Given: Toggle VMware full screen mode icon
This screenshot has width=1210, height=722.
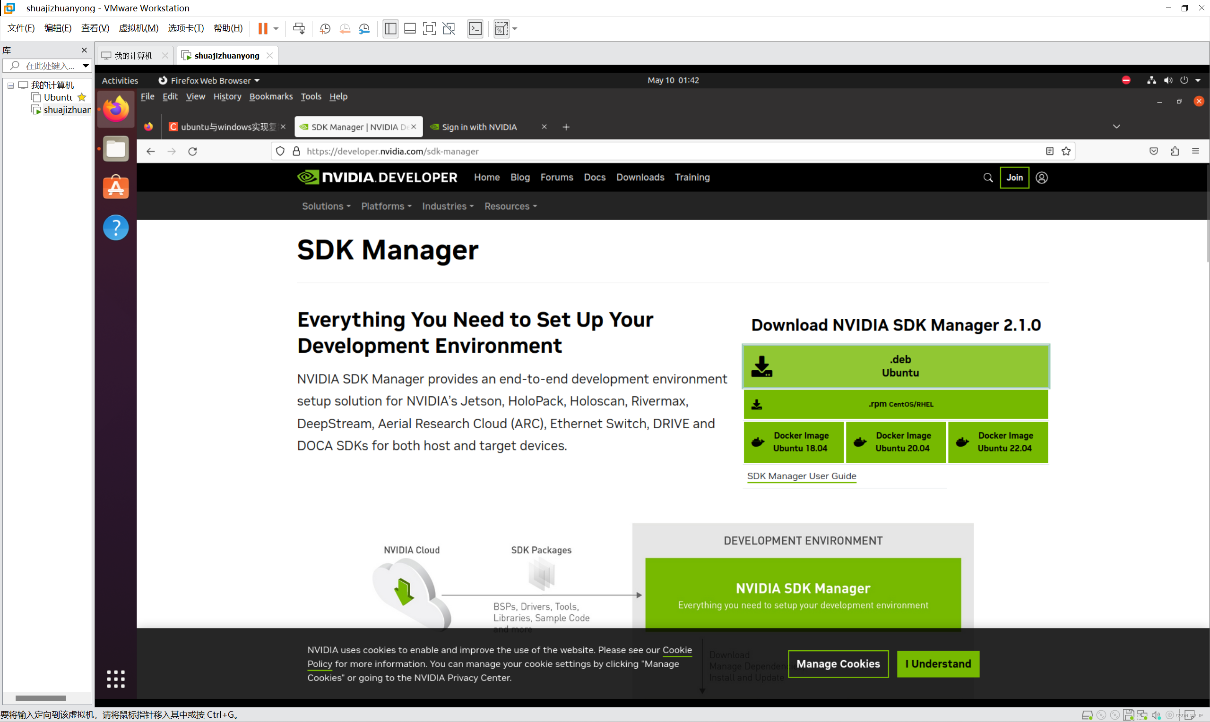Looking at the screenshot, I should (429, 29).
